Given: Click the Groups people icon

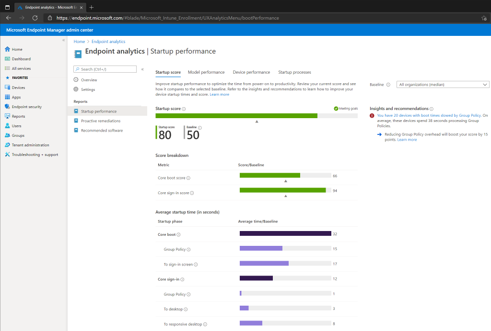Looking at the screenshot, I should pyautogui.click(x=8, y=135).
